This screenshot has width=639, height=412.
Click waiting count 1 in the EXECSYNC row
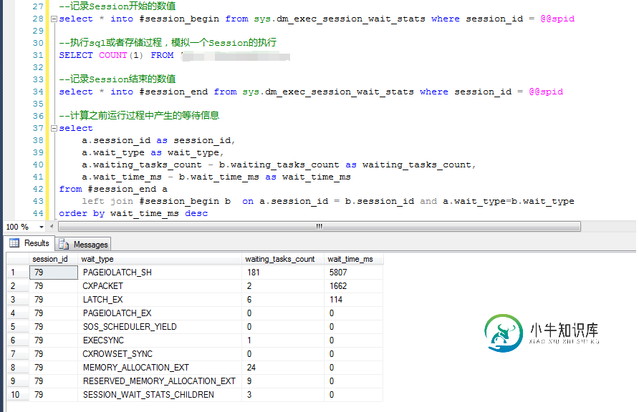click(x=283, y=340)
